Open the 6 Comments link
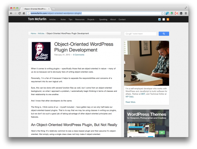The image size is (197, 149). click(x=79, y=55)
